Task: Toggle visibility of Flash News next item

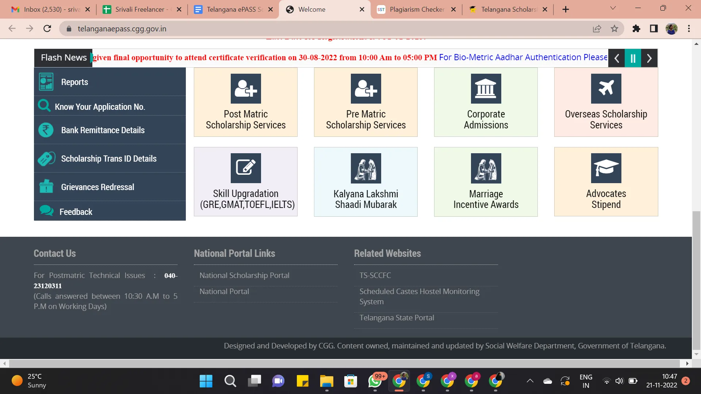Action: click(x=650, y=57)
